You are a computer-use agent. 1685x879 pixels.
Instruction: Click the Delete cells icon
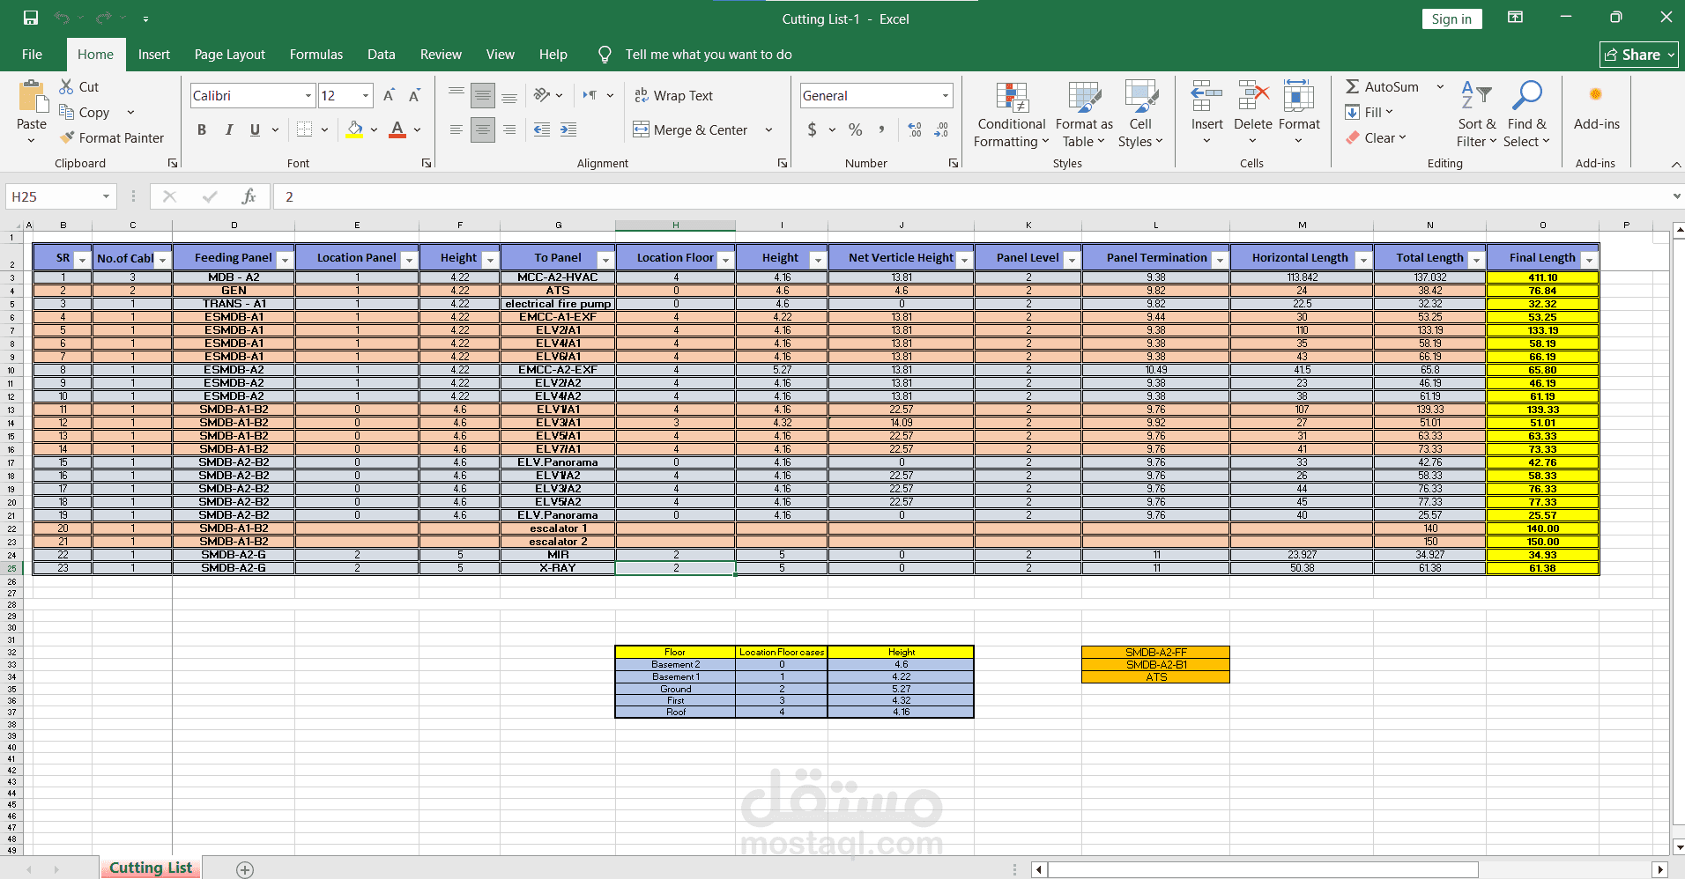(1253, 96)
